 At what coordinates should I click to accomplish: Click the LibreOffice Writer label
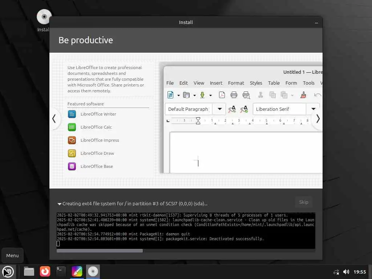[98, 114]
